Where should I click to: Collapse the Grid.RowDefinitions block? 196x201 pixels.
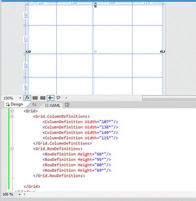(12, 149)
